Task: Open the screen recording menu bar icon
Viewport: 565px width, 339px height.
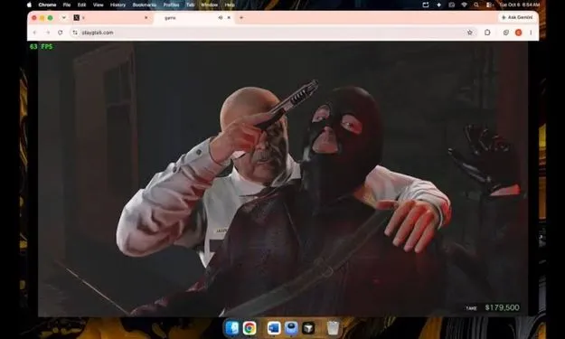Action: point(451,5)
